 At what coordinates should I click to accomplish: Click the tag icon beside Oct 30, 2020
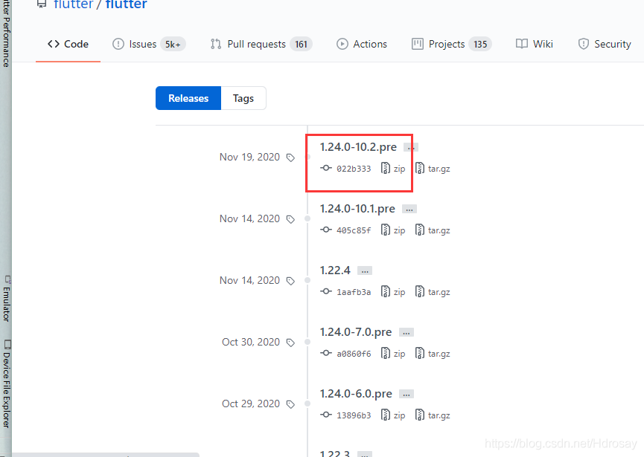pyautogui.click(x=290, y=343)
